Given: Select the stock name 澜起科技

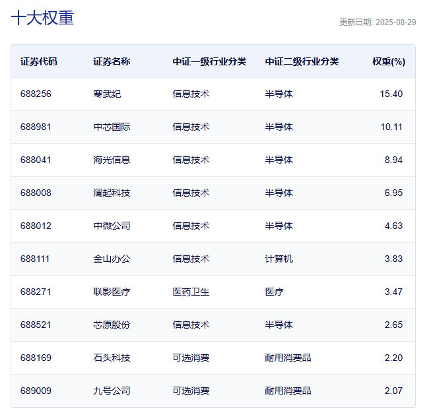Looking at the screenshot, I should click(x=112, y=193).
